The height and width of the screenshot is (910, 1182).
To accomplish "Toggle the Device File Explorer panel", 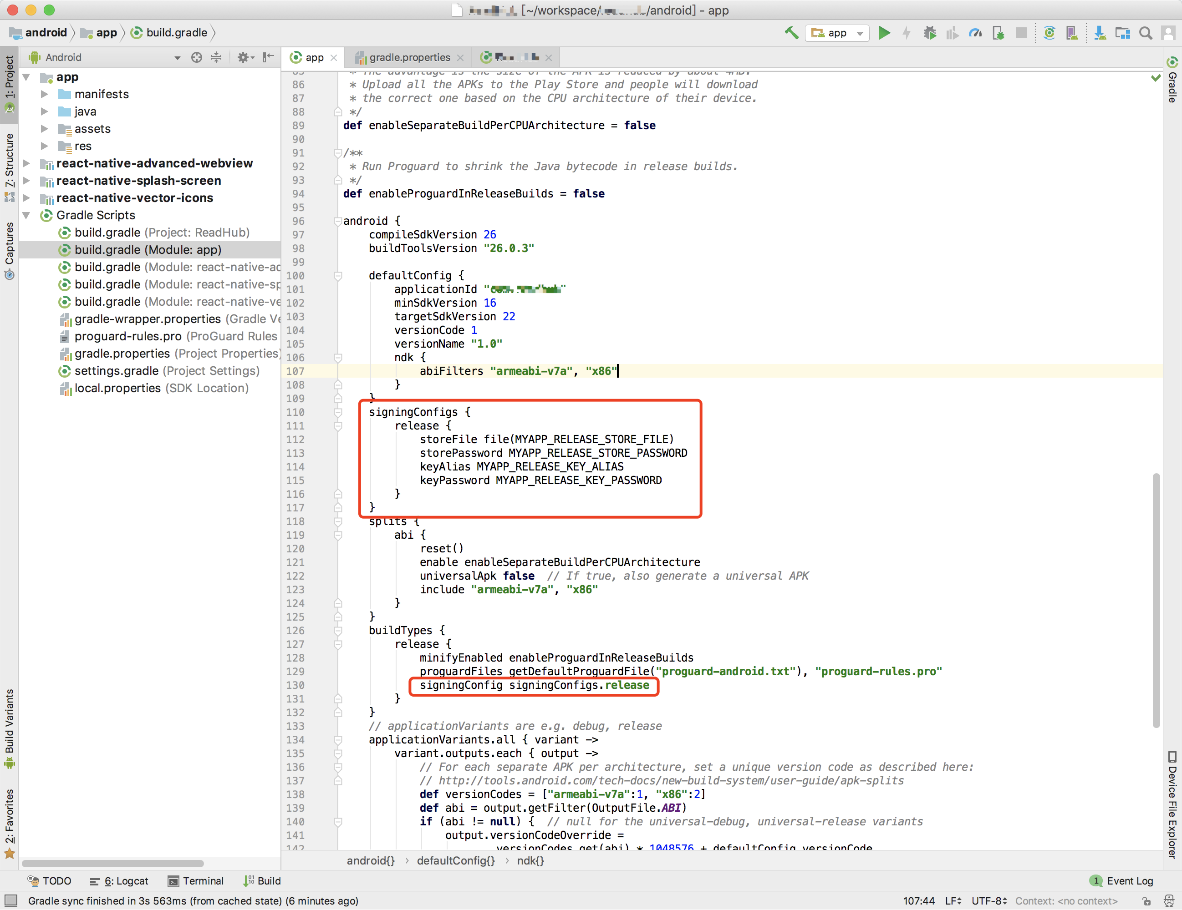I will [1172, 805].
